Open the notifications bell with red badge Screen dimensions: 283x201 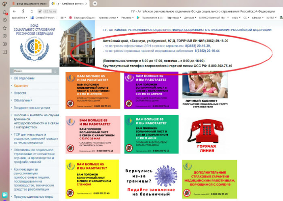pos(5,12)
